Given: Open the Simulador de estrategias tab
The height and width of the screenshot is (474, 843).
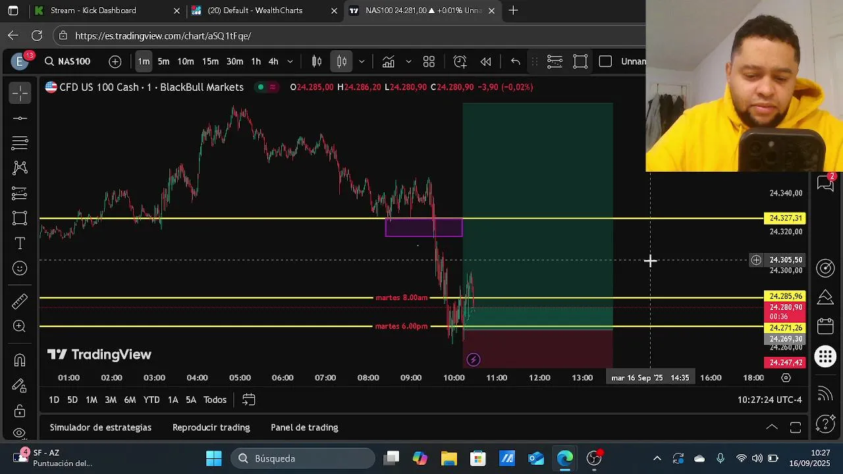Looking at the screenshot, I should coord(101,427).
